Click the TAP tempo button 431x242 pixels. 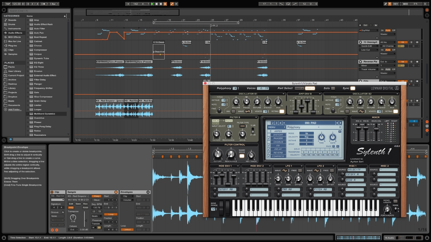click(x=8, y=4)
